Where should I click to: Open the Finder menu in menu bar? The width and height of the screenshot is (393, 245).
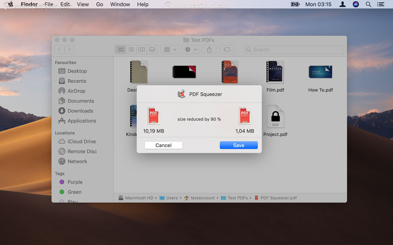(x=29, y=4)
